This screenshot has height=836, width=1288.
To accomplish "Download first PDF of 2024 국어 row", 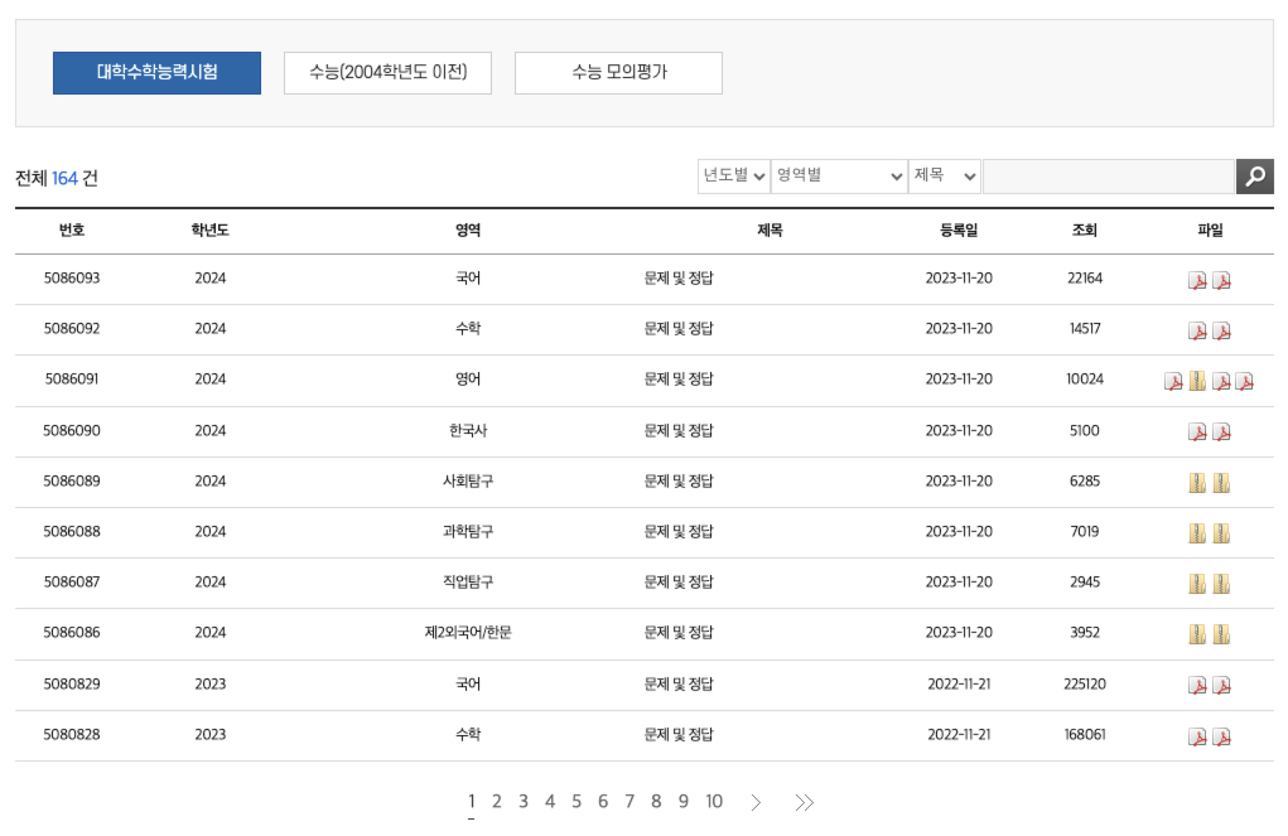I will click(1197, 280).
